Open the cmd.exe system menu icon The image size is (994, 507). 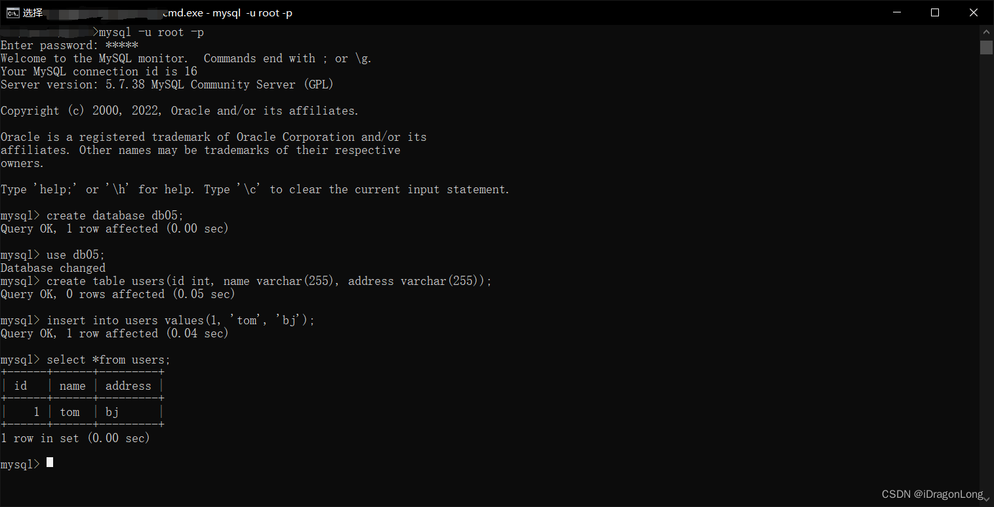tap(12, 12)
